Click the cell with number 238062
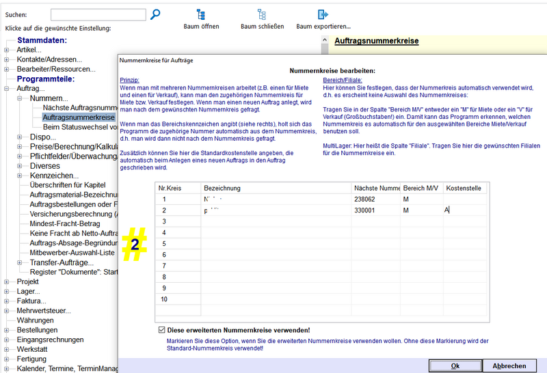 point(375,199)
